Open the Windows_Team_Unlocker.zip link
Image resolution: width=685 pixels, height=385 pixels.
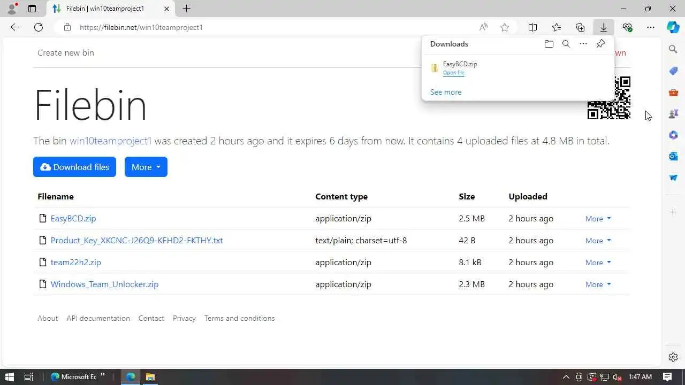pyautogui.click(x=104, y=284)
